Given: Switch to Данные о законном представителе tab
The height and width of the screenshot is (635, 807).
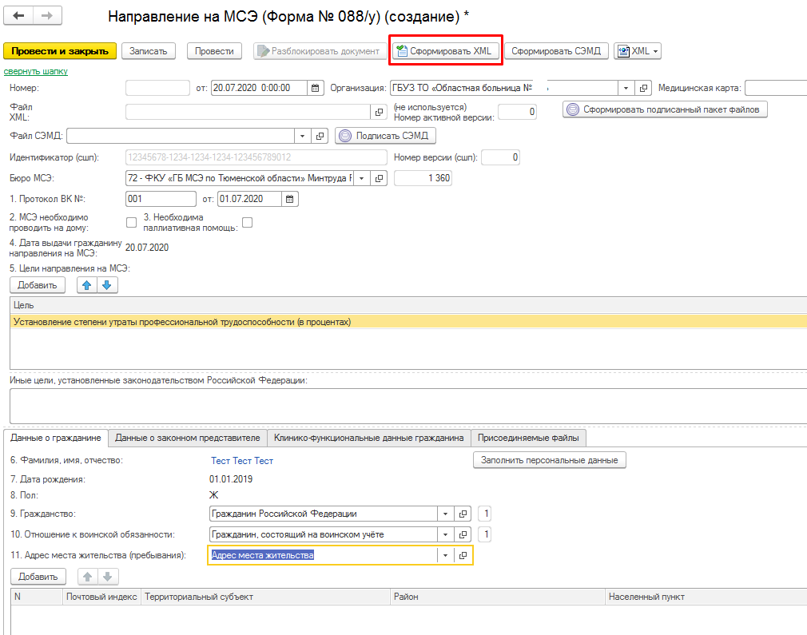Looking at the screenshot, I should [x=188, y=438].
